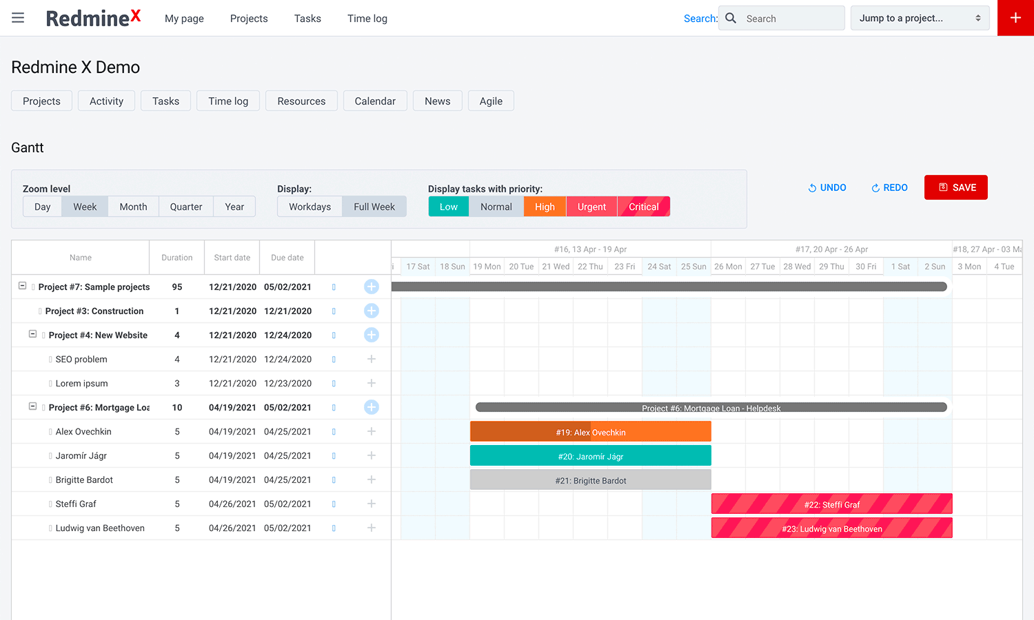
Task: Open the Activity tab
Action: [106, 101]
